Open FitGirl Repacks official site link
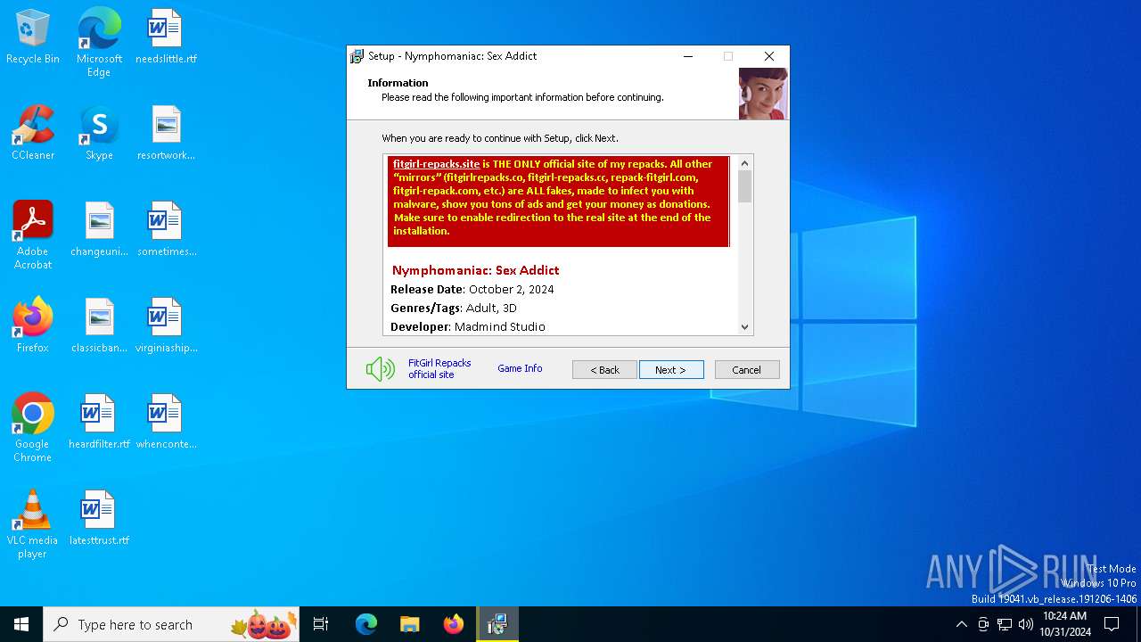Screen dimensions: 1141x642 (439, 369)
